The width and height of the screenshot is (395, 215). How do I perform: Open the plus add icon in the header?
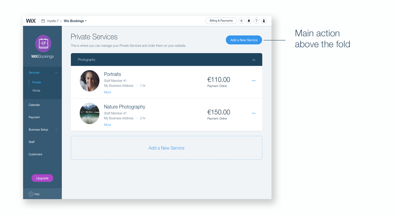(241, 21)
